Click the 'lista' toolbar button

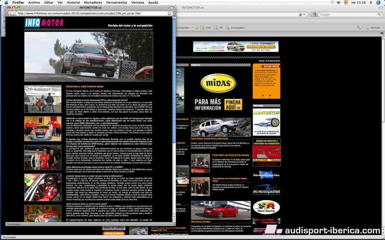[206, 28]
